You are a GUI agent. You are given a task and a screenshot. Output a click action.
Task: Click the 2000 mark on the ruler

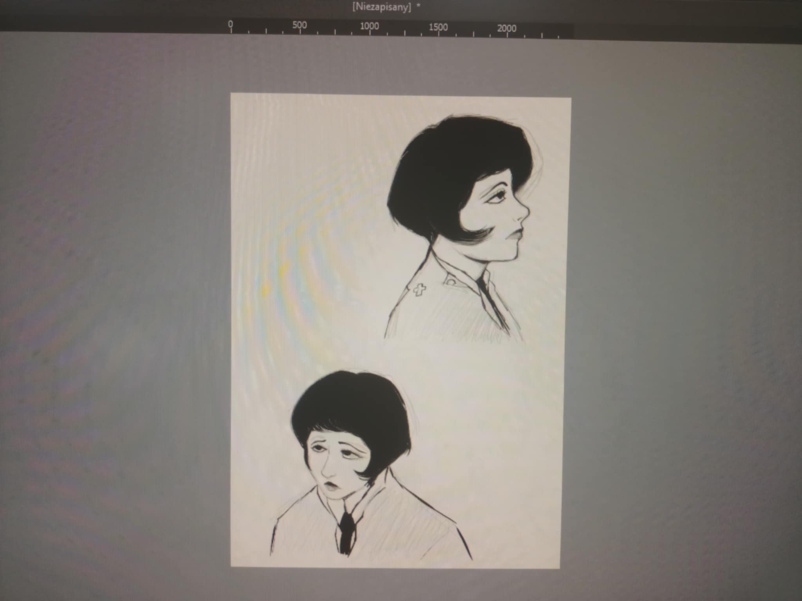pos(507,28)
